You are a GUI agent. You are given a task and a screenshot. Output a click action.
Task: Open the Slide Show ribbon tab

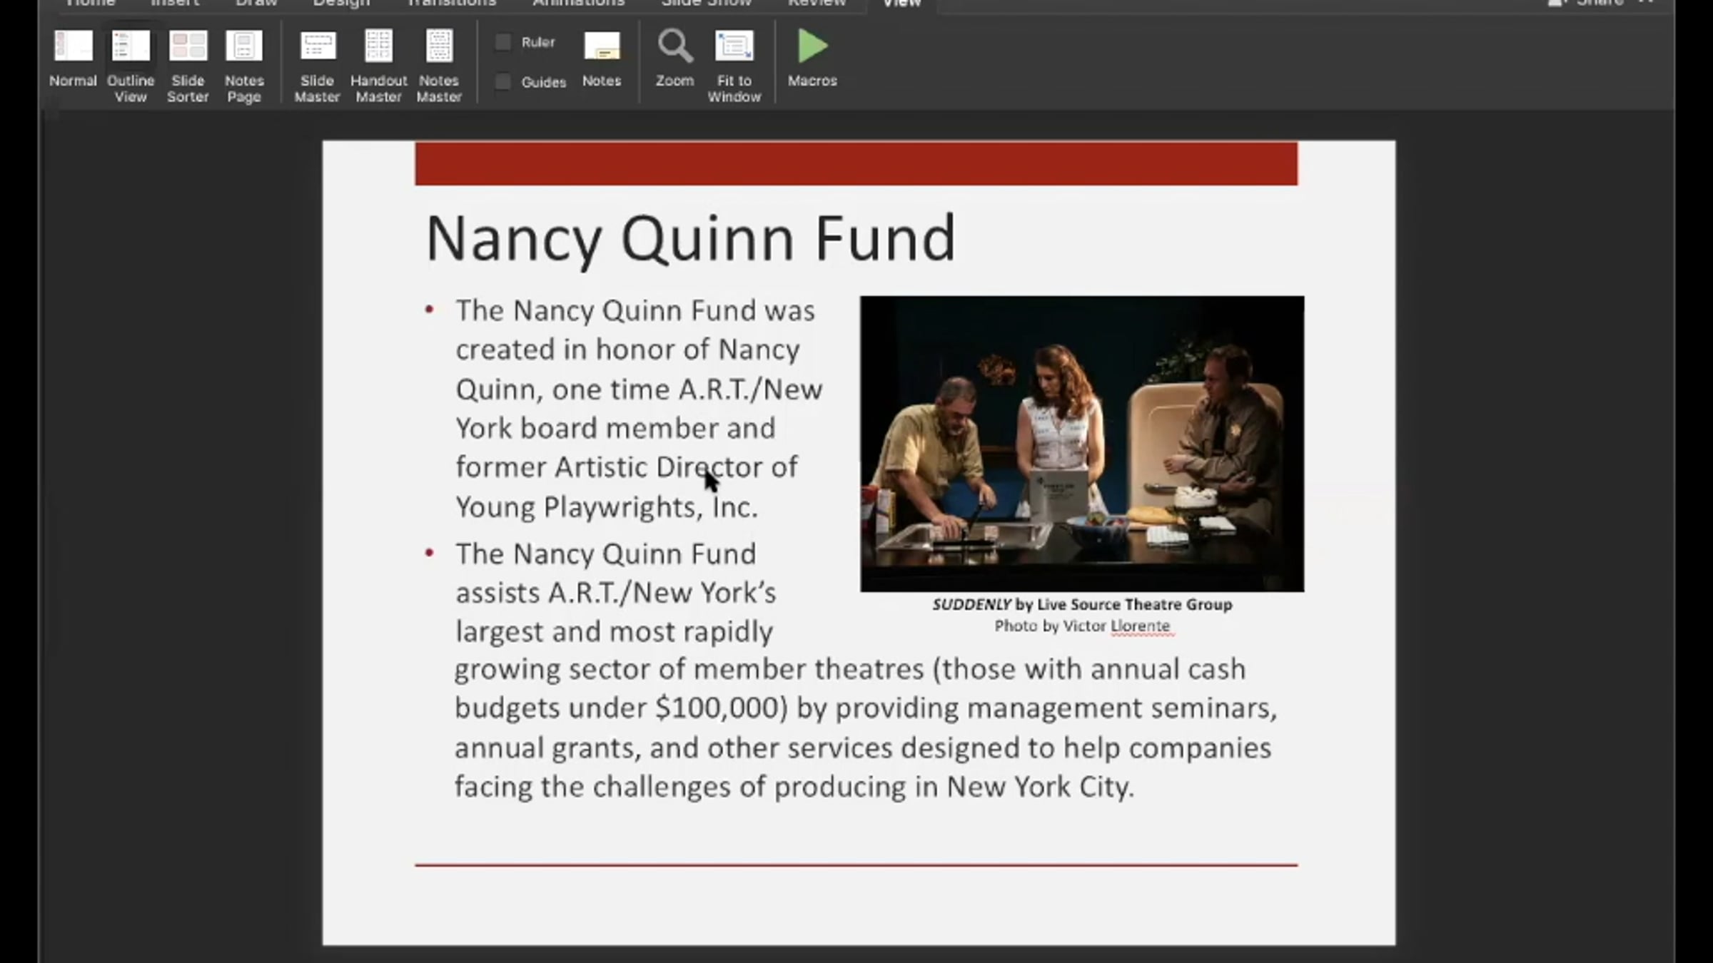coord(706,4)
